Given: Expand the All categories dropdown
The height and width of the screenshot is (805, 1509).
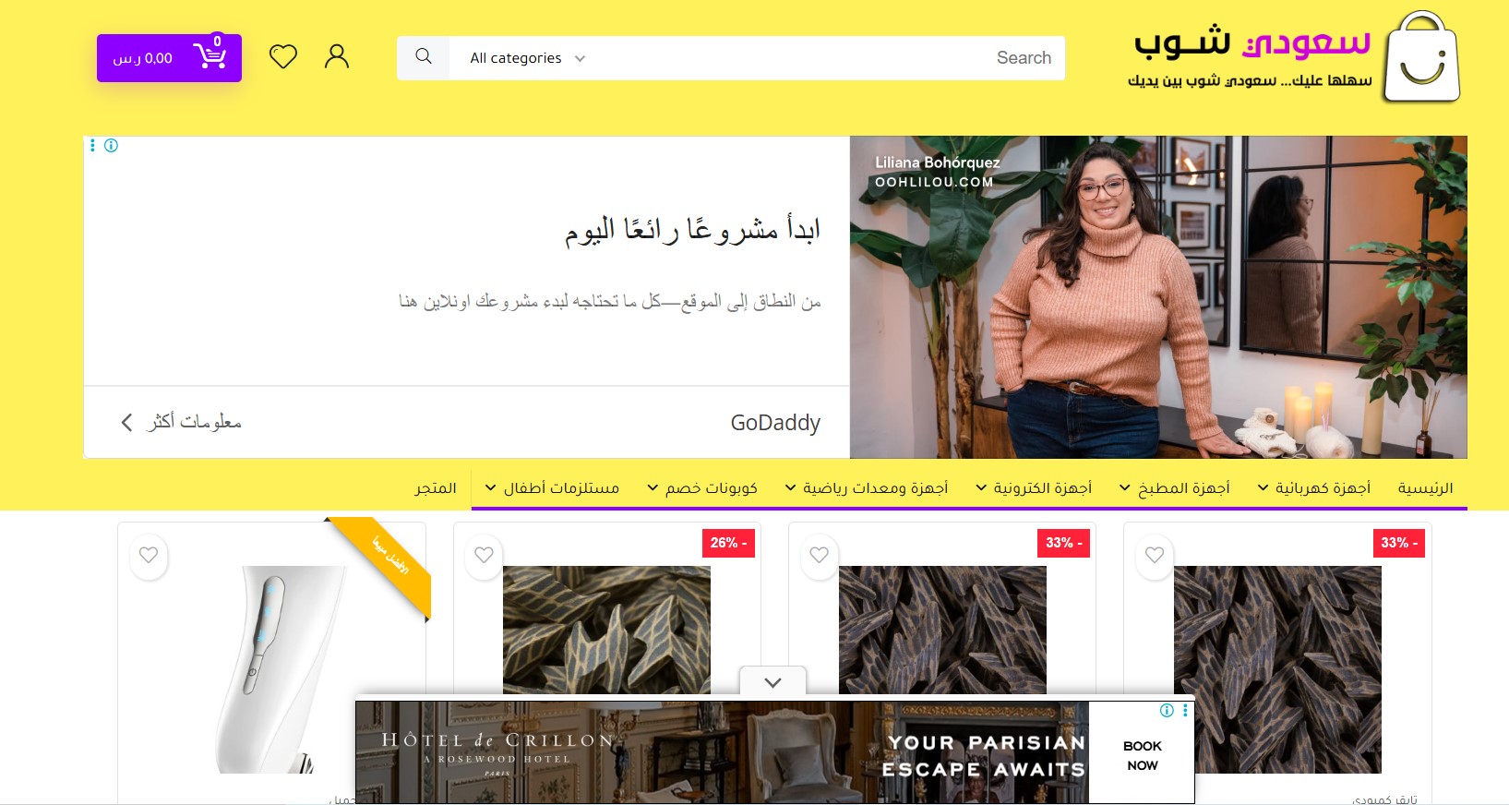Looking at the screenshot, I should [x=528, y=58].
